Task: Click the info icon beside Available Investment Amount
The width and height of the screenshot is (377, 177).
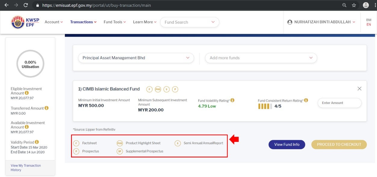Action: [x=27, y=127]
